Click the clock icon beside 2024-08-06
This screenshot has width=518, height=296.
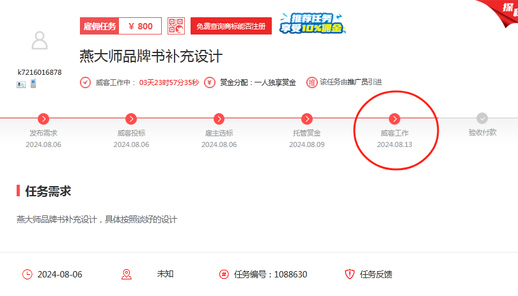click(27, 274)
